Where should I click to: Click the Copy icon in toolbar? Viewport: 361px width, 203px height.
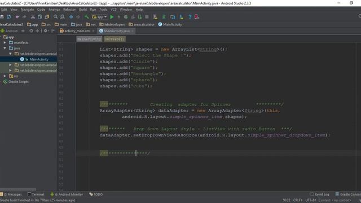click(40, 17)
